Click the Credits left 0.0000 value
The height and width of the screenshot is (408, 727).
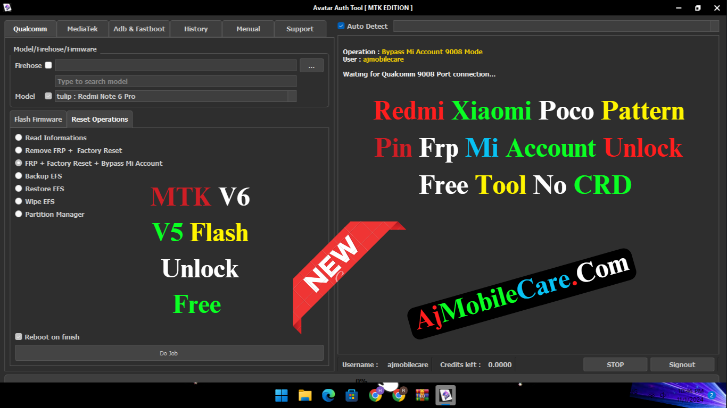click(500, 364)
